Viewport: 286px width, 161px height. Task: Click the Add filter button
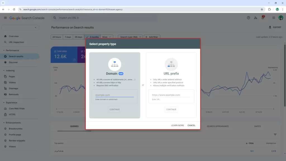[152, 37]
